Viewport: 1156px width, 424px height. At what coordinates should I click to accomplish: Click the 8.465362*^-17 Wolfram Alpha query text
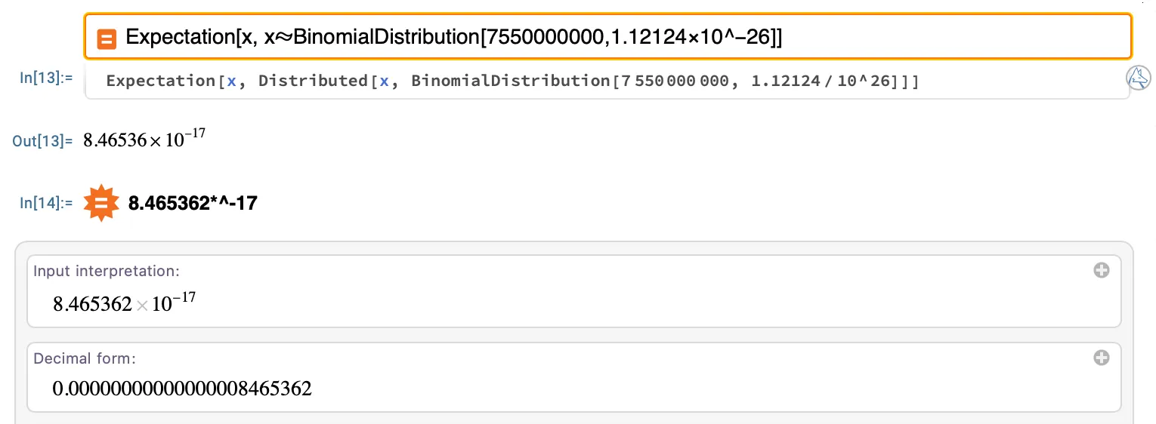tap(193, 203)
